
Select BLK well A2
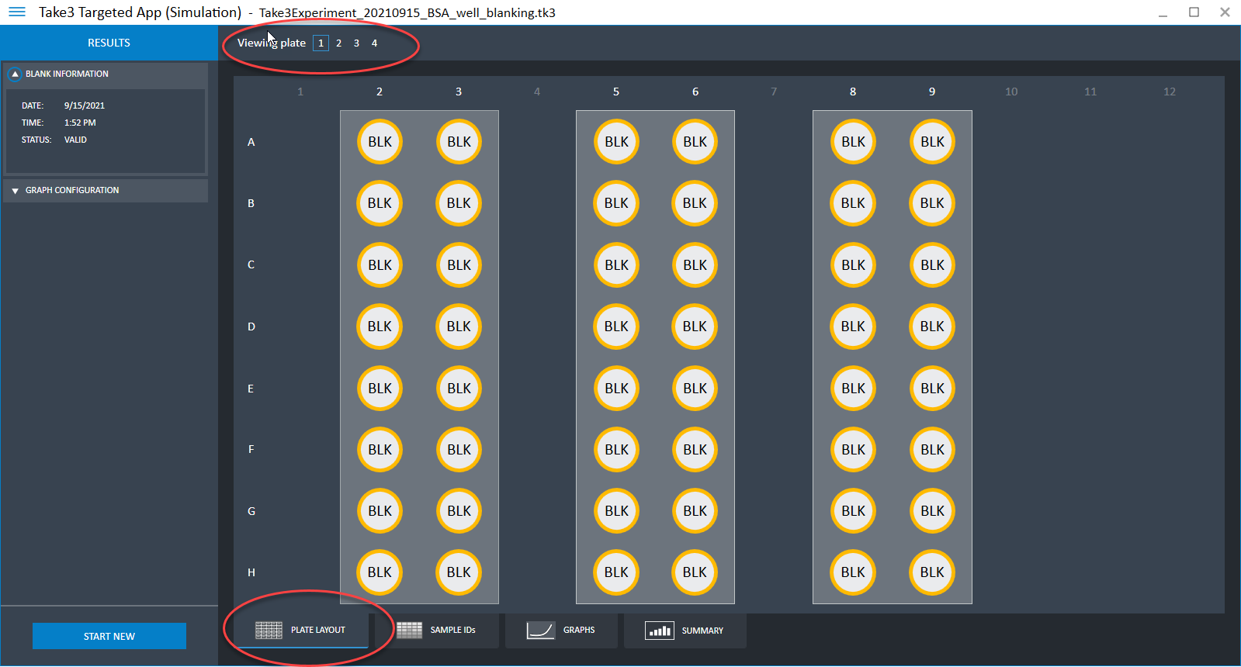[380, 142]
